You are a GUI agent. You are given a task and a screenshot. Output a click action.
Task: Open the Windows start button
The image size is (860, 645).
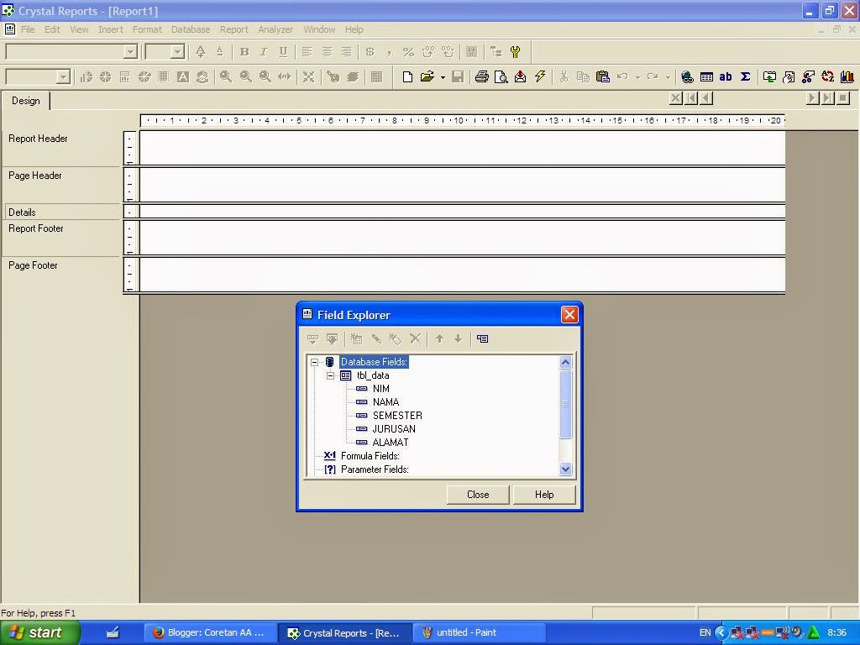(40, 633)
